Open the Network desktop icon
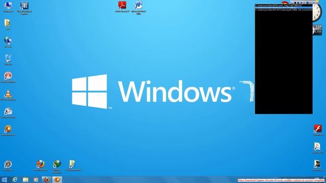Screen dimensions: 326x183 [8, 42]
